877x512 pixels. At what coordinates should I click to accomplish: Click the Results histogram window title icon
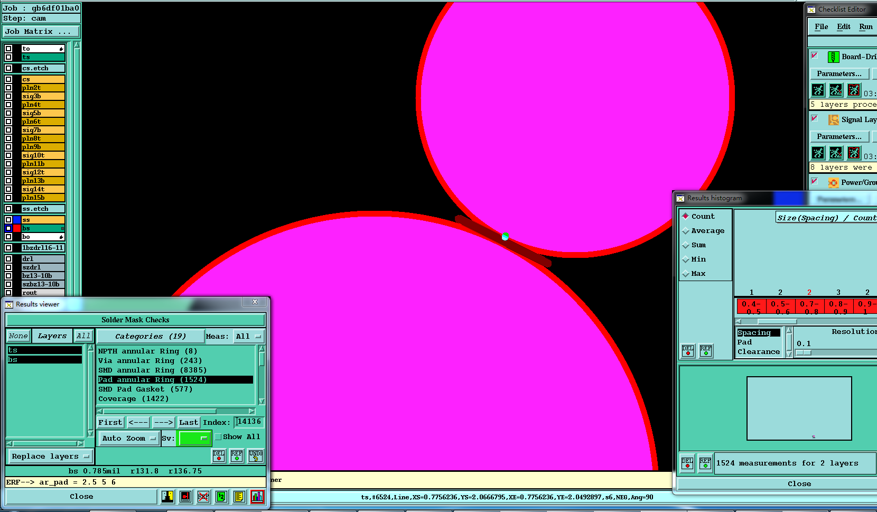point(680,198)
